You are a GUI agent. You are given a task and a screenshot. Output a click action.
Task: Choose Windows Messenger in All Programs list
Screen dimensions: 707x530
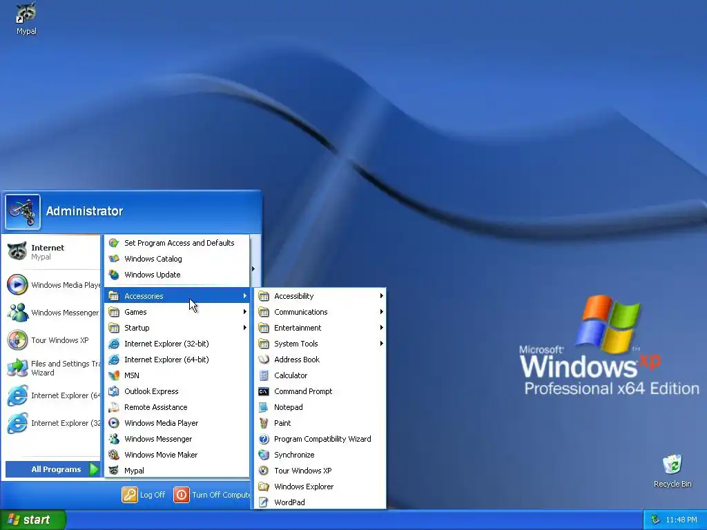177,439
